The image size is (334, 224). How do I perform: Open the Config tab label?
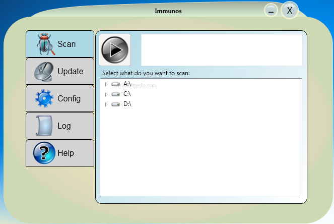69,98
